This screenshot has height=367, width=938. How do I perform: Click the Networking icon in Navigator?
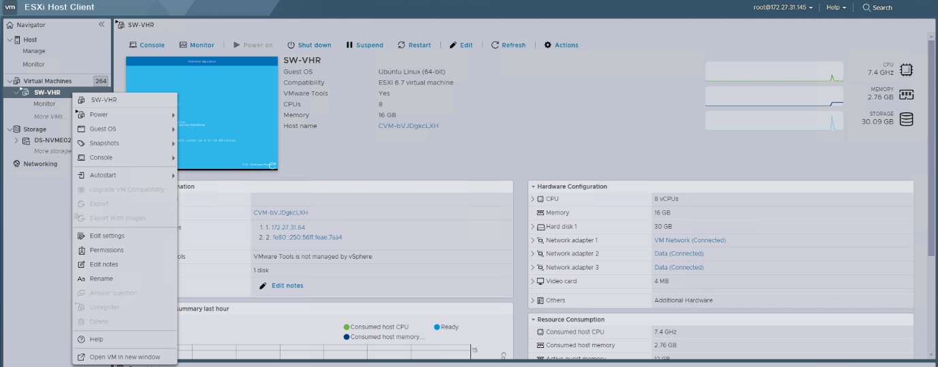pyautogui.click(x=17, y=164)
